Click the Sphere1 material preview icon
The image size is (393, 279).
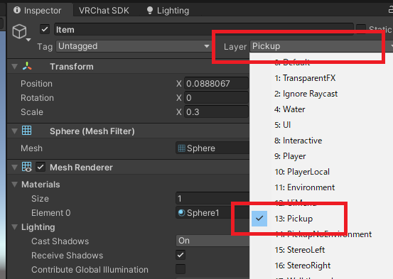[182, 213]
